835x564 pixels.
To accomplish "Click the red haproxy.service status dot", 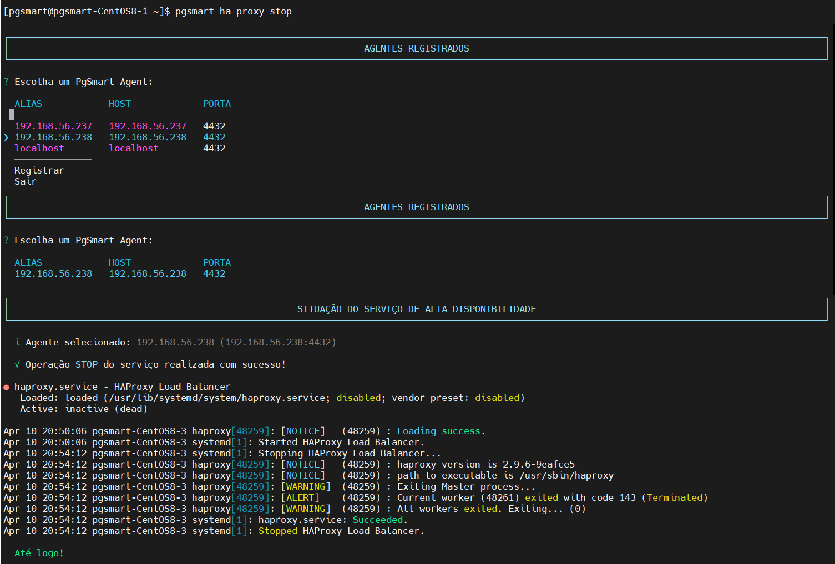I will coord(6,387).
